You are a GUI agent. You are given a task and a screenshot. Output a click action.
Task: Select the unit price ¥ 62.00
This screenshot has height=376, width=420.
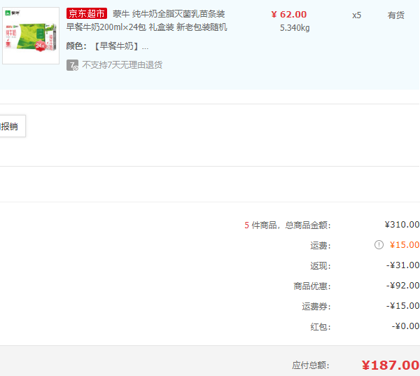[289, 15]
